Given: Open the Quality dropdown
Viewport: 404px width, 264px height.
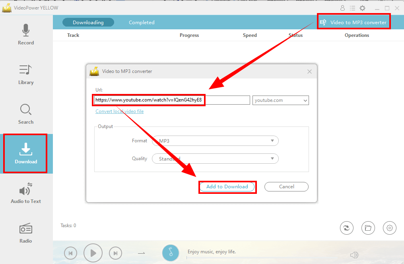Looking at the screenshot, I should tap(215, 159).
